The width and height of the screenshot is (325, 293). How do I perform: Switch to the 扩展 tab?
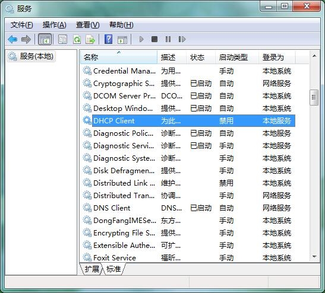92,269
